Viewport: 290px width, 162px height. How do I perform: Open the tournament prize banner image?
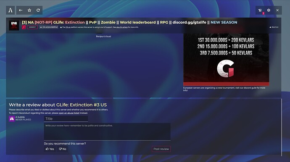click(x=226, y=60)
